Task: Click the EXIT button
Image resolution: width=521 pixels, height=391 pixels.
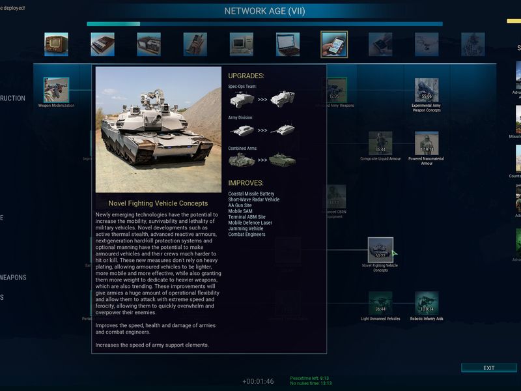Action: 489,368
